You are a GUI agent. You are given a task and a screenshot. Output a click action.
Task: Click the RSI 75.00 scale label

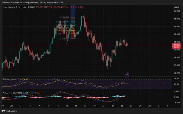point(176,79)
